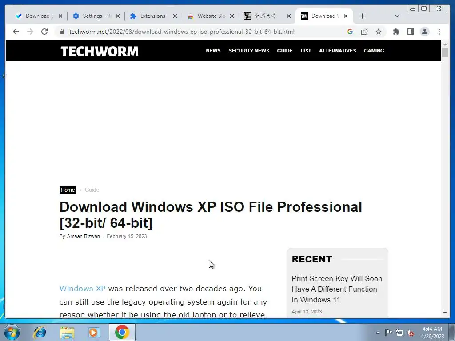The image size is (455, 341).
Task: Switch to the Settings tab
Action: (92, 16)
